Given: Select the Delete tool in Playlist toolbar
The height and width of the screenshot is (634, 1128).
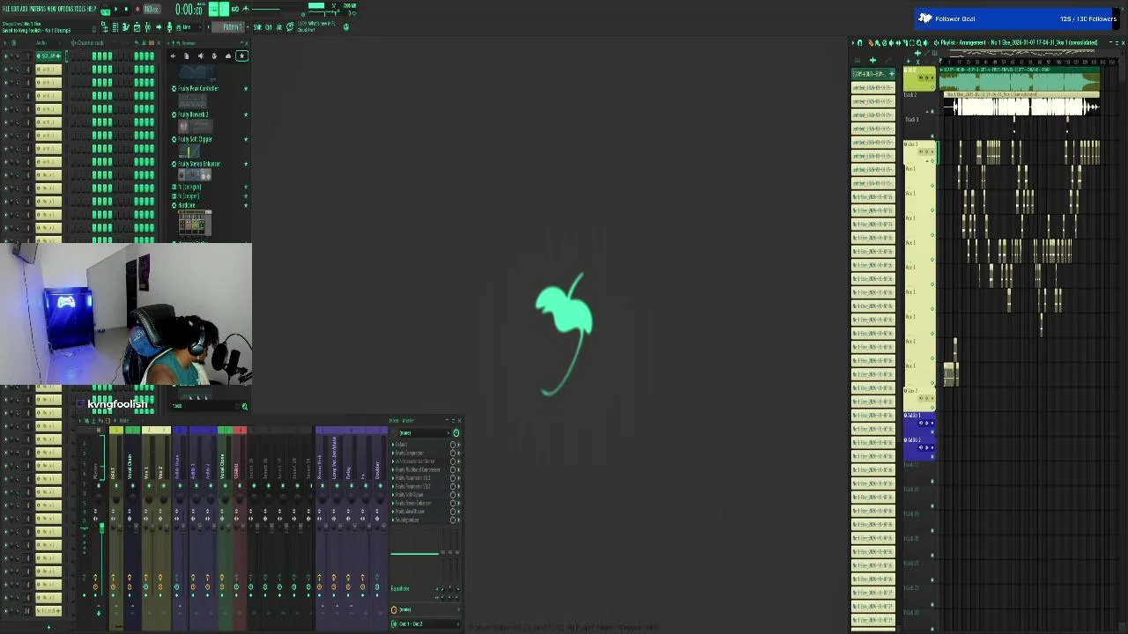Looking at the screenshot, I should coord(885,43).
